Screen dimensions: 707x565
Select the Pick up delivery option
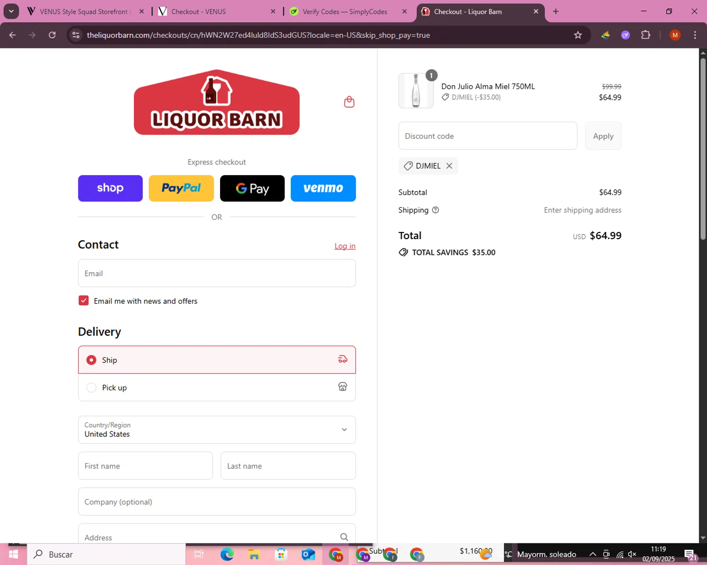(217, 387)
